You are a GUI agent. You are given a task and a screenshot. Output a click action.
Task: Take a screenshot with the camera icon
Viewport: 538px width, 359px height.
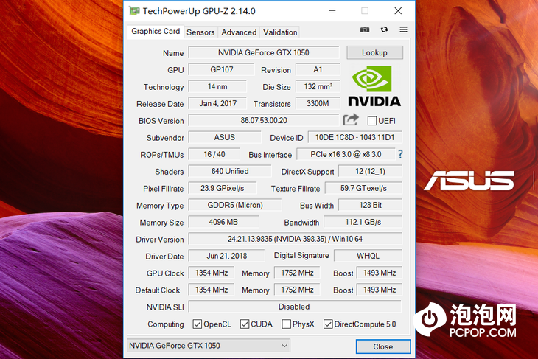(365, 29)
